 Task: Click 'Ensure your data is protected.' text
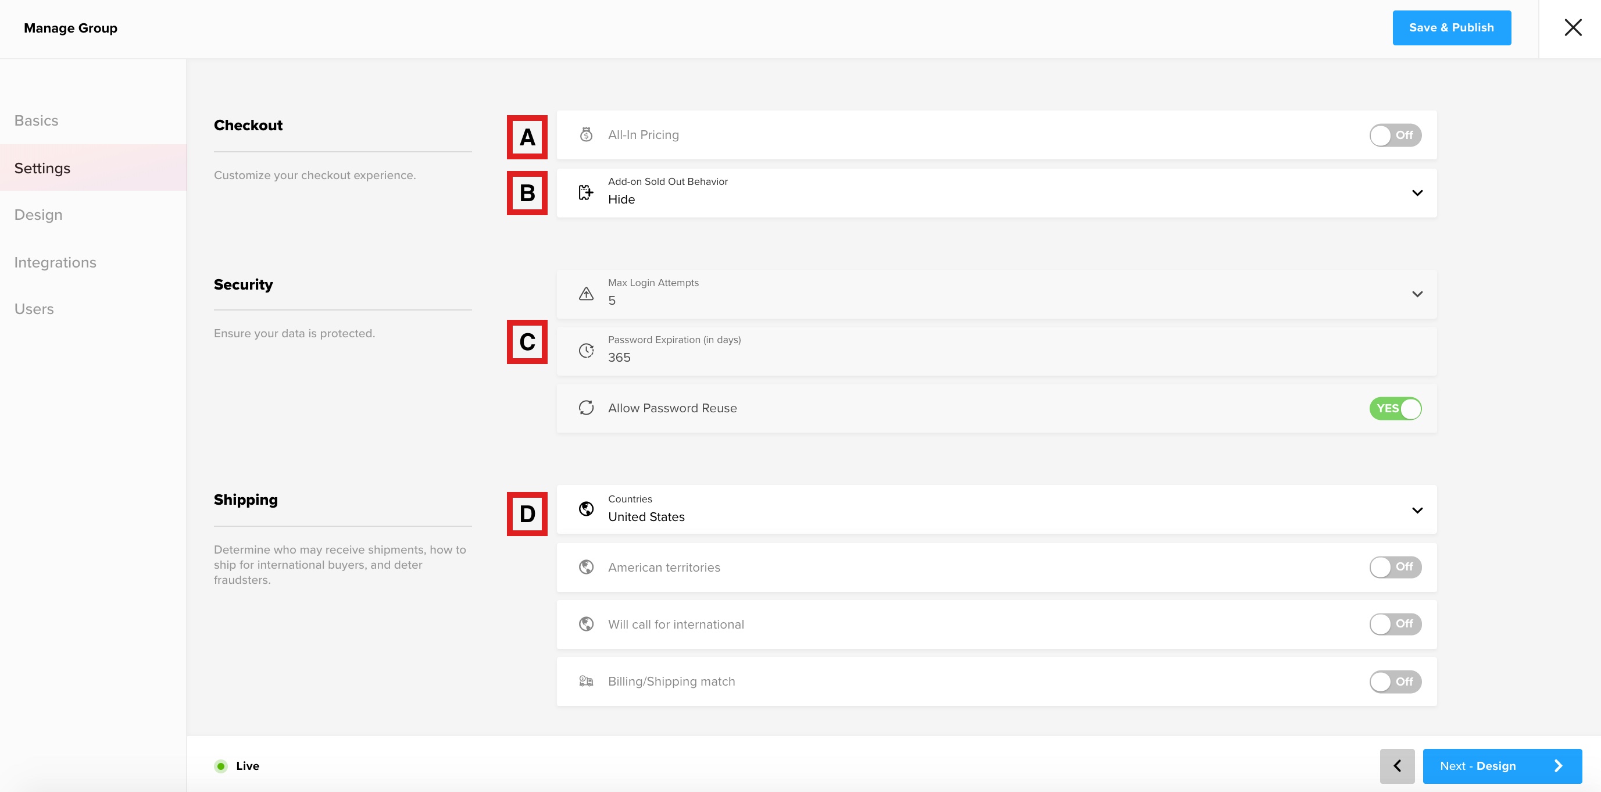point(294,333)
